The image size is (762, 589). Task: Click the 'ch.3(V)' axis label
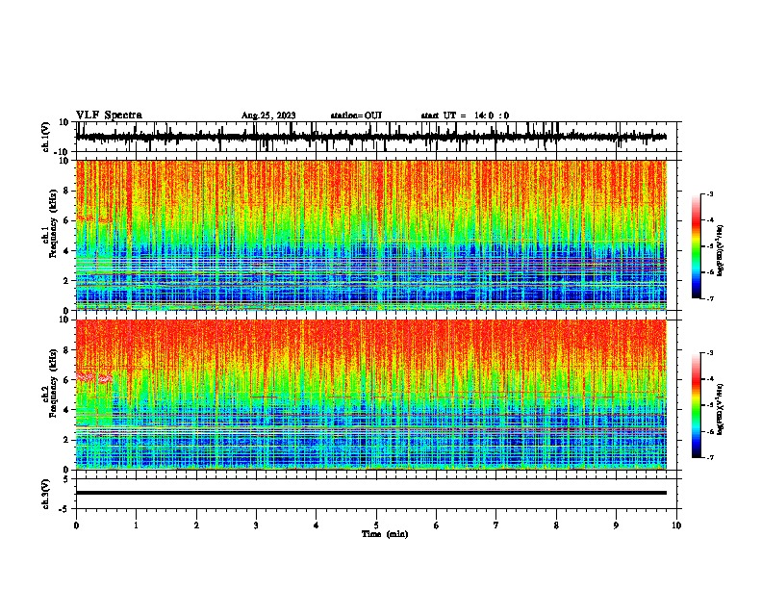[x=46, y=494]
